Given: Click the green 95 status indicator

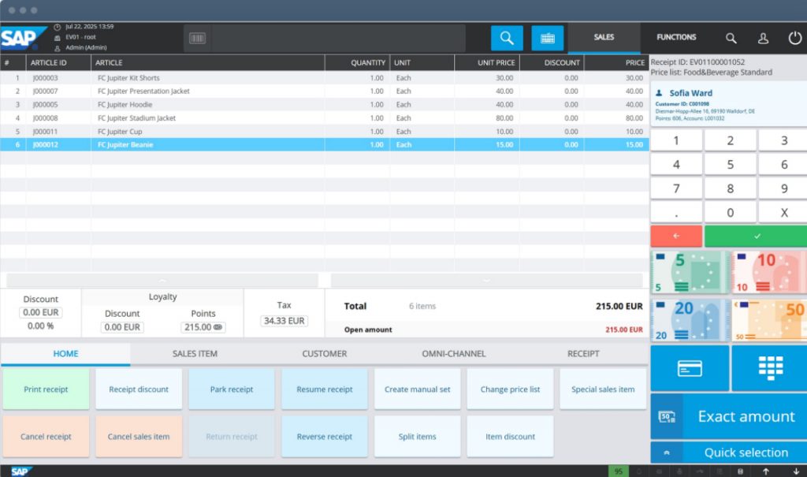Looking at the screenshot, I should [618, 471].
